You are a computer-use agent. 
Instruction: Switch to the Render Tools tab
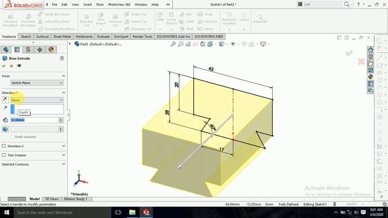coord(142,36)
